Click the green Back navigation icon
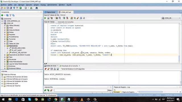Screen dimensions: 182x102 pyautogui.click(x=20, y=8)
